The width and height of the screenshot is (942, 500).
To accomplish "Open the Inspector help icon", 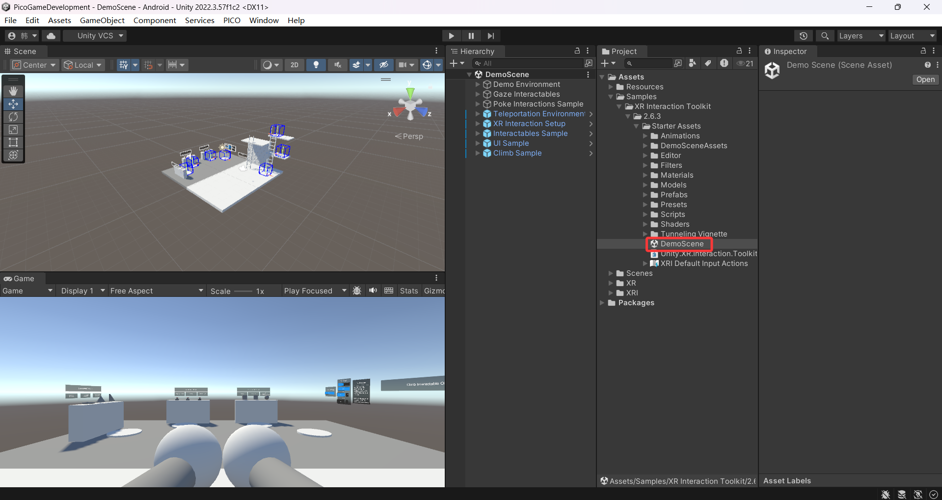I will pos(927,65).
